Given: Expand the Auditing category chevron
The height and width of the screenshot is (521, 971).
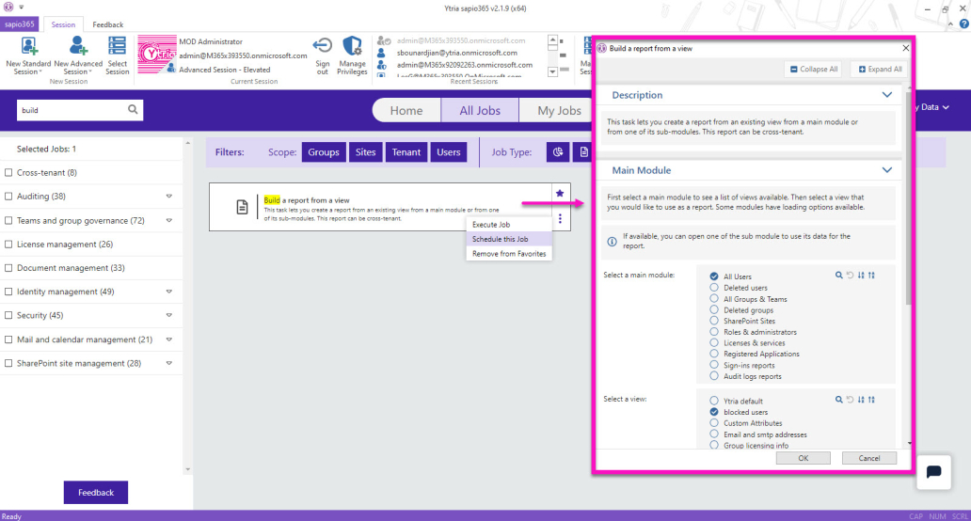Looking at the screenshot, I should 169,197.
